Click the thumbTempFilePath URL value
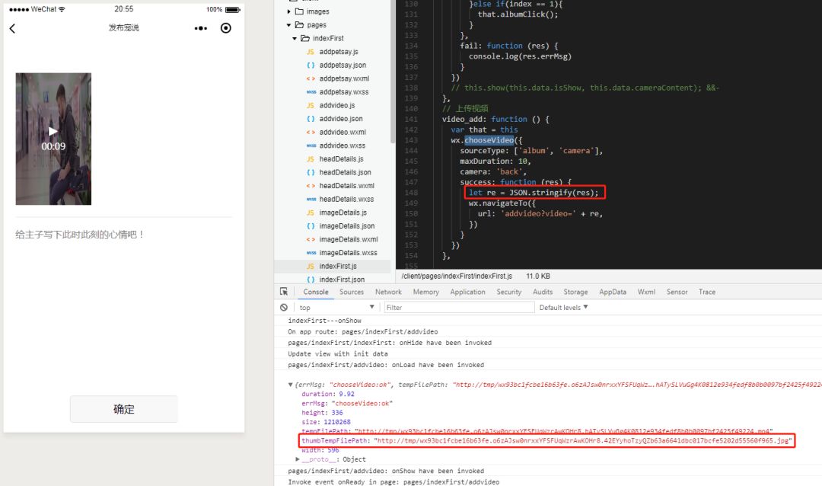This screenshot has width=822, height=486. tap(584, 441)
